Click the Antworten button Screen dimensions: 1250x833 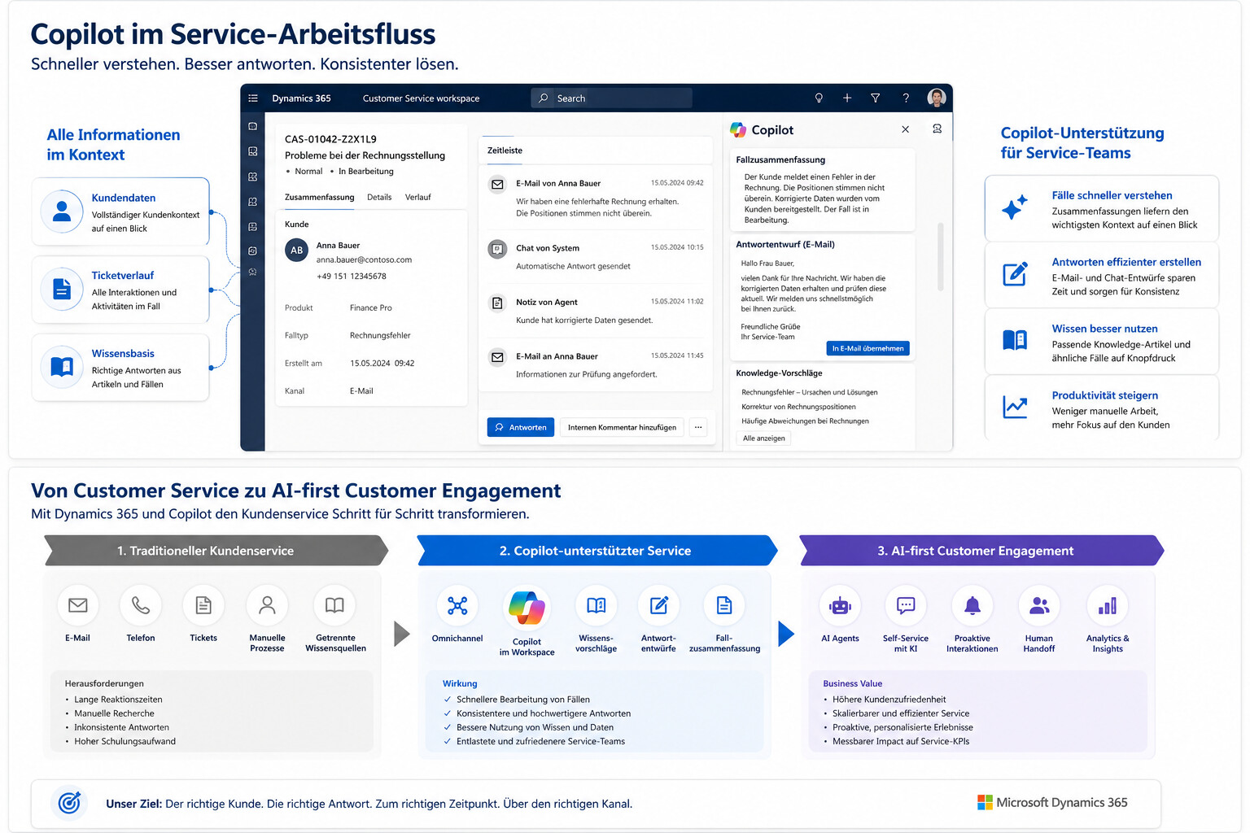[521, 427]
